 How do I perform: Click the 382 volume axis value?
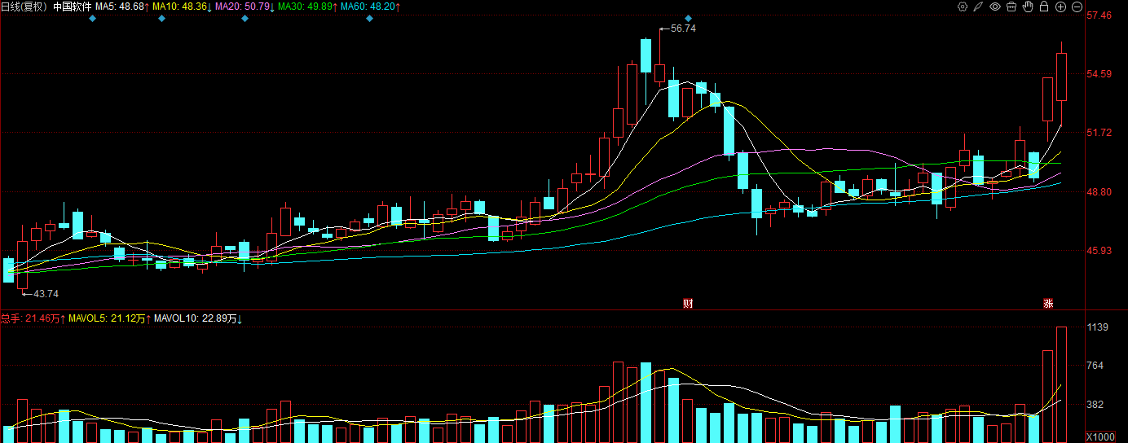(x=1095, y=405)
